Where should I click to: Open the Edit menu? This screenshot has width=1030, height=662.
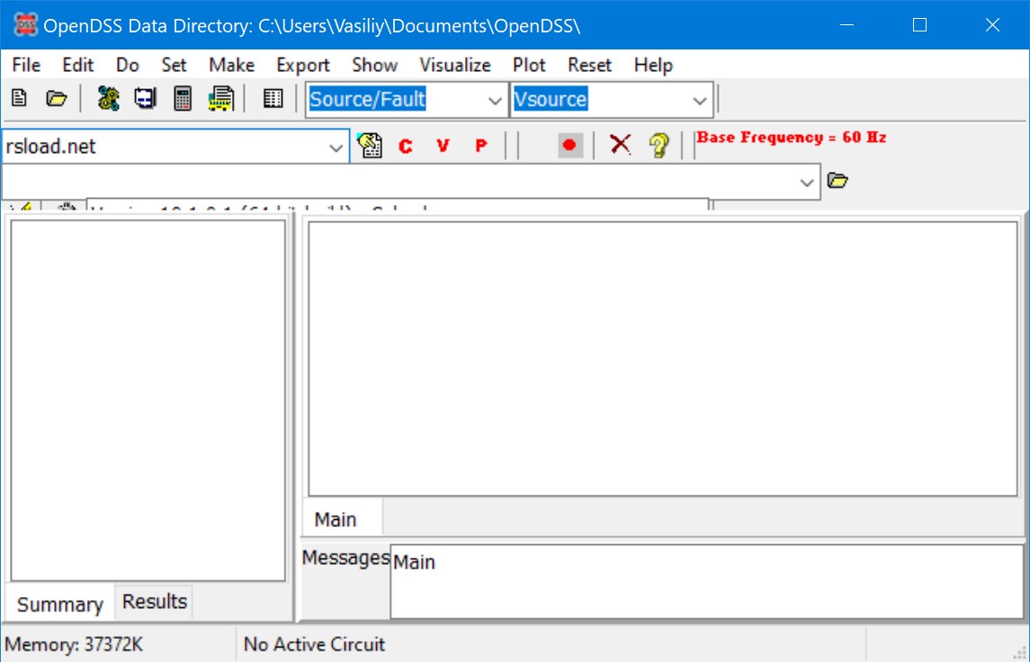78,65
